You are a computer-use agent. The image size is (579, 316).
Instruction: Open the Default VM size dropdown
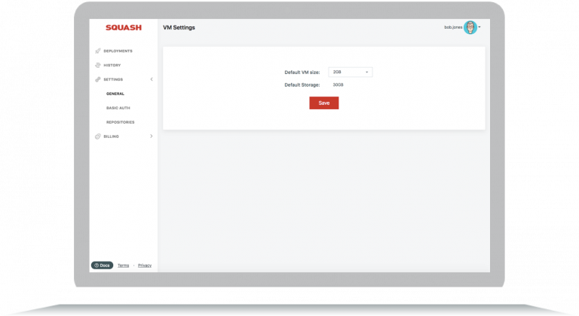351,72
